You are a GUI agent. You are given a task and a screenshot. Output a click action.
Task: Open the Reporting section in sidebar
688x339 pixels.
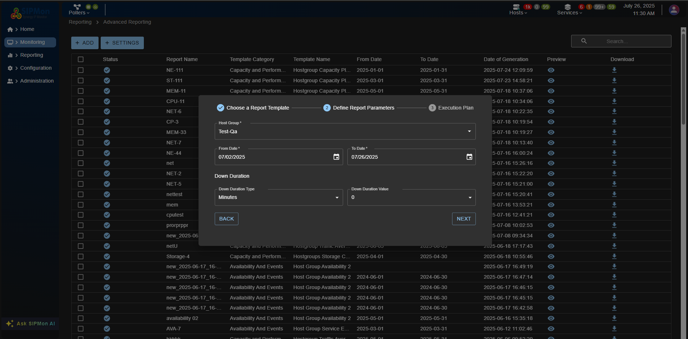coord(32,55)
